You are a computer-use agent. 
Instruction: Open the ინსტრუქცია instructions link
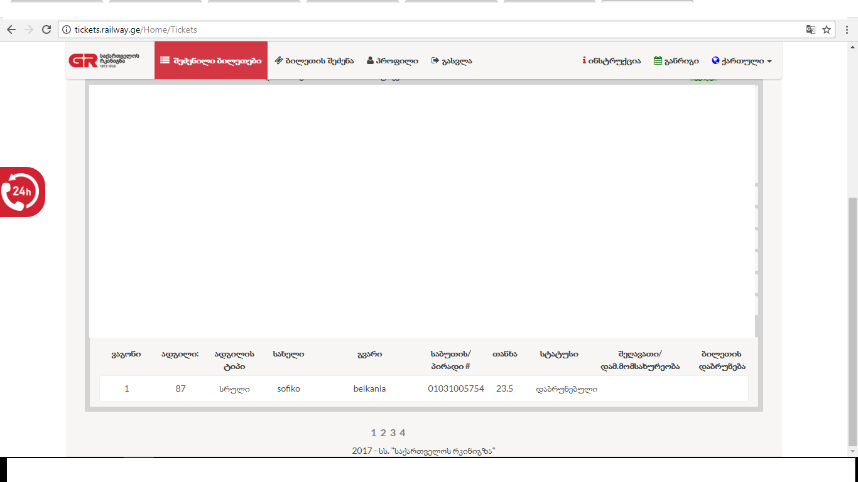coord(612,61)
